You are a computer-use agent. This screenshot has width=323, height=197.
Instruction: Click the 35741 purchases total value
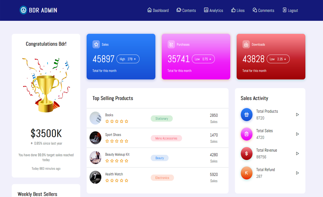pyautogui.click(x=178, y=59)
